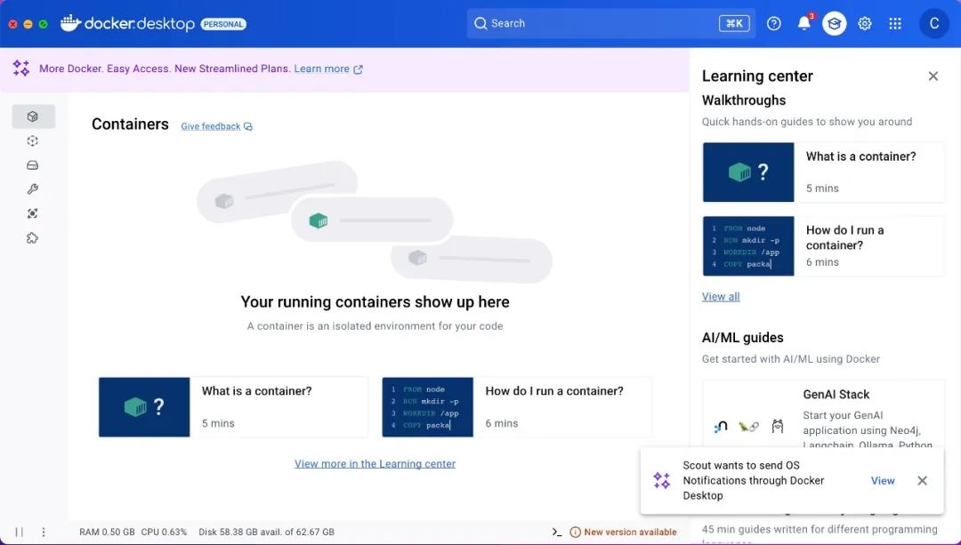Open Settings gear icon
The width and height of the screenshot is (961, 545).
[x=865, y=23]
